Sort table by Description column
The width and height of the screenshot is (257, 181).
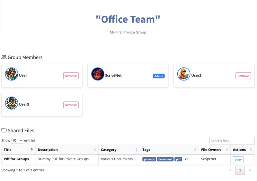(x=66, y=149)
